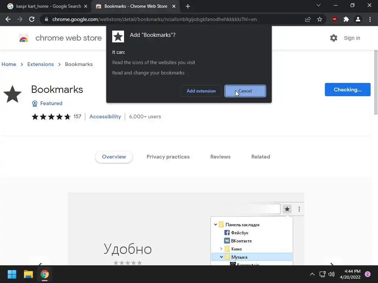The width and height of the screenshot is (378, 283).
Task: Click the star button in the extension preview
Action: pyautogui.click(x=287, y=209)
